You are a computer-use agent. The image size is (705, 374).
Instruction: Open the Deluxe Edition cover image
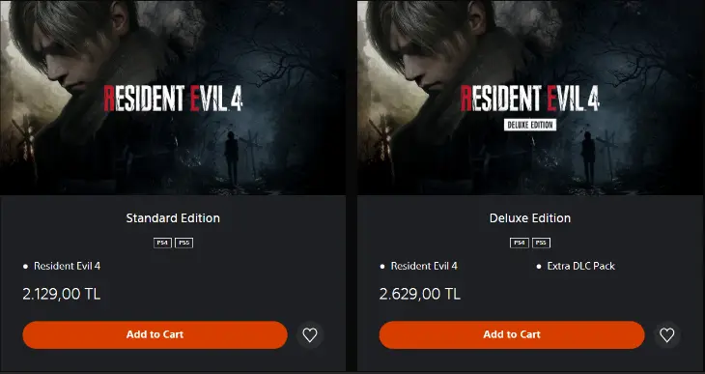pos(531,98)
